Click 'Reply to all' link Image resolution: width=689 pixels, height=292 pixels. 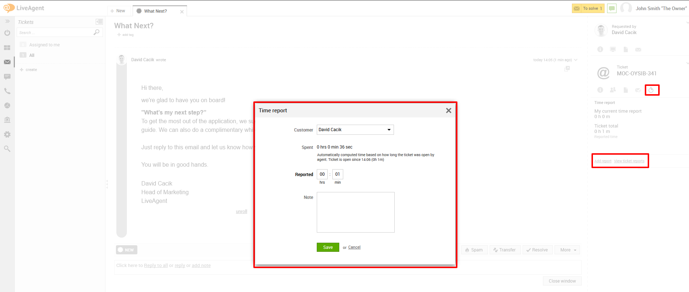[x=156, y=266]
